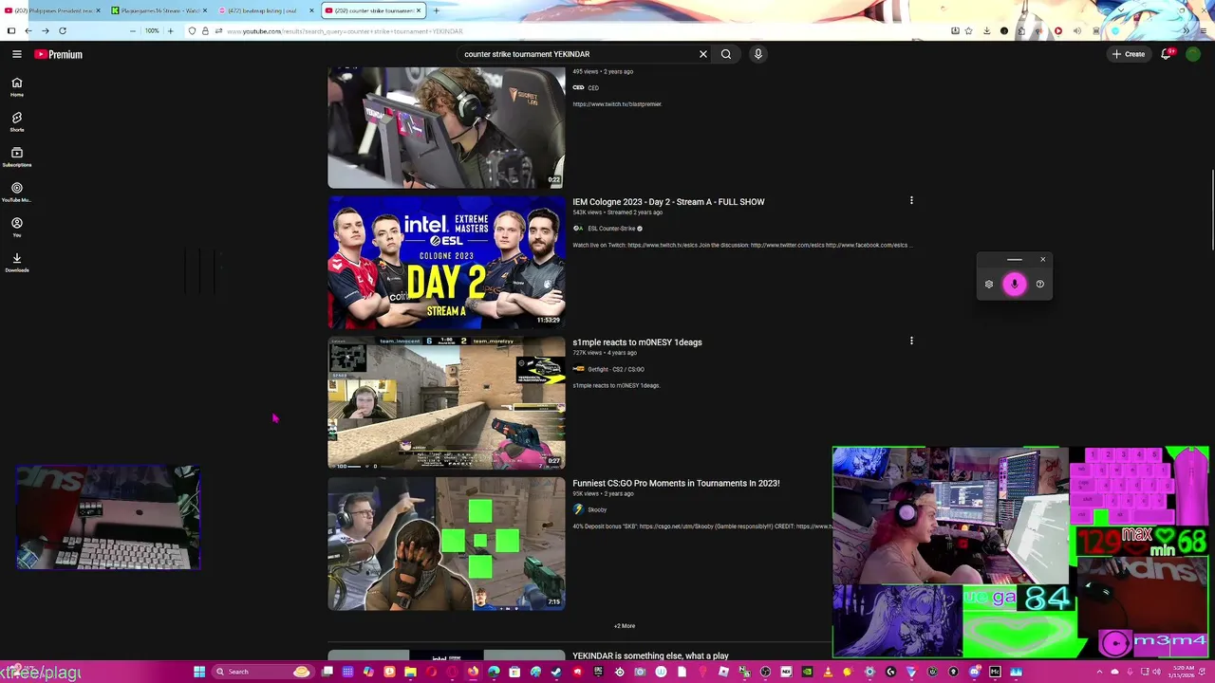The image size is (1215, 683).
Task: Play the s1mple reacts thumbnail
Action: 446,403
